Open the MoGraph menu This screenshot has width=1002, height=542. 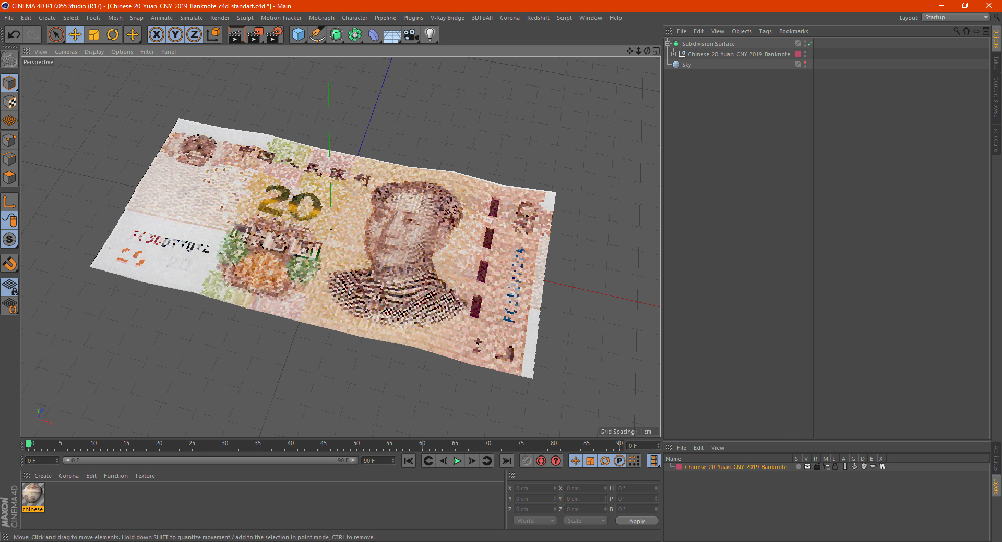click(x=321, y=18)
